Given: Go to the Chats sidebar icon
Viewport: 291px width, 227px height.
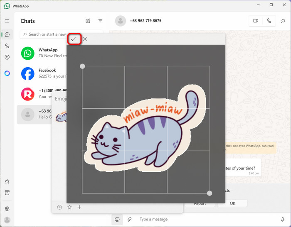Looking at the screenshot, I should (7, 34).
